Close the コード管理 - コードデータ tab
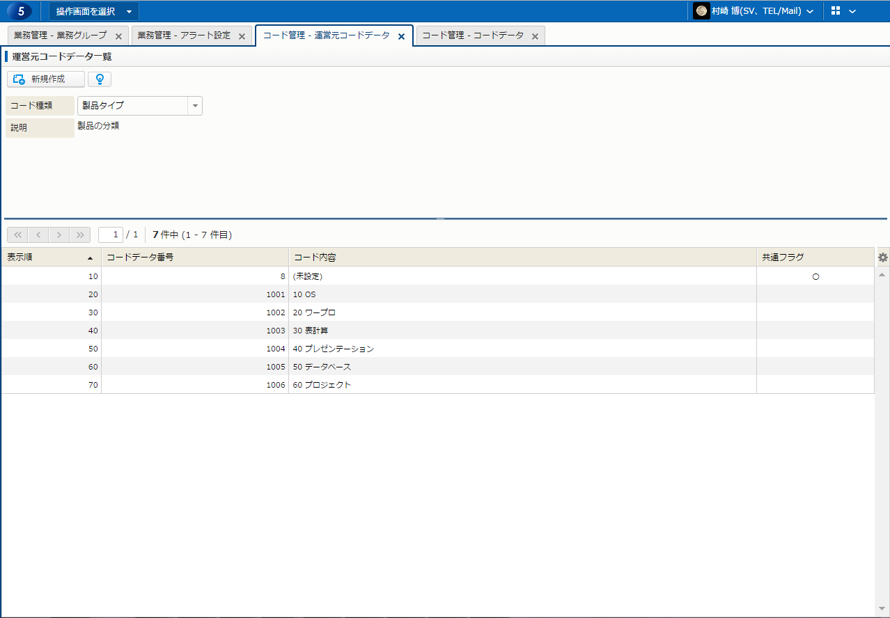This screenshot has width=890, height=618. coord(535,36)
